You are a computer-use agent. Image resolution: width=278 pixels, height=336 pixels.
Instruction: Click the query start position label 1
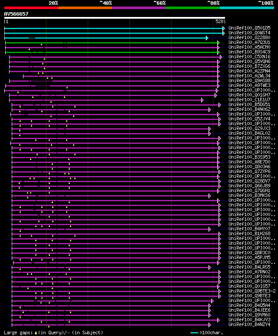(x=7, y=21)
